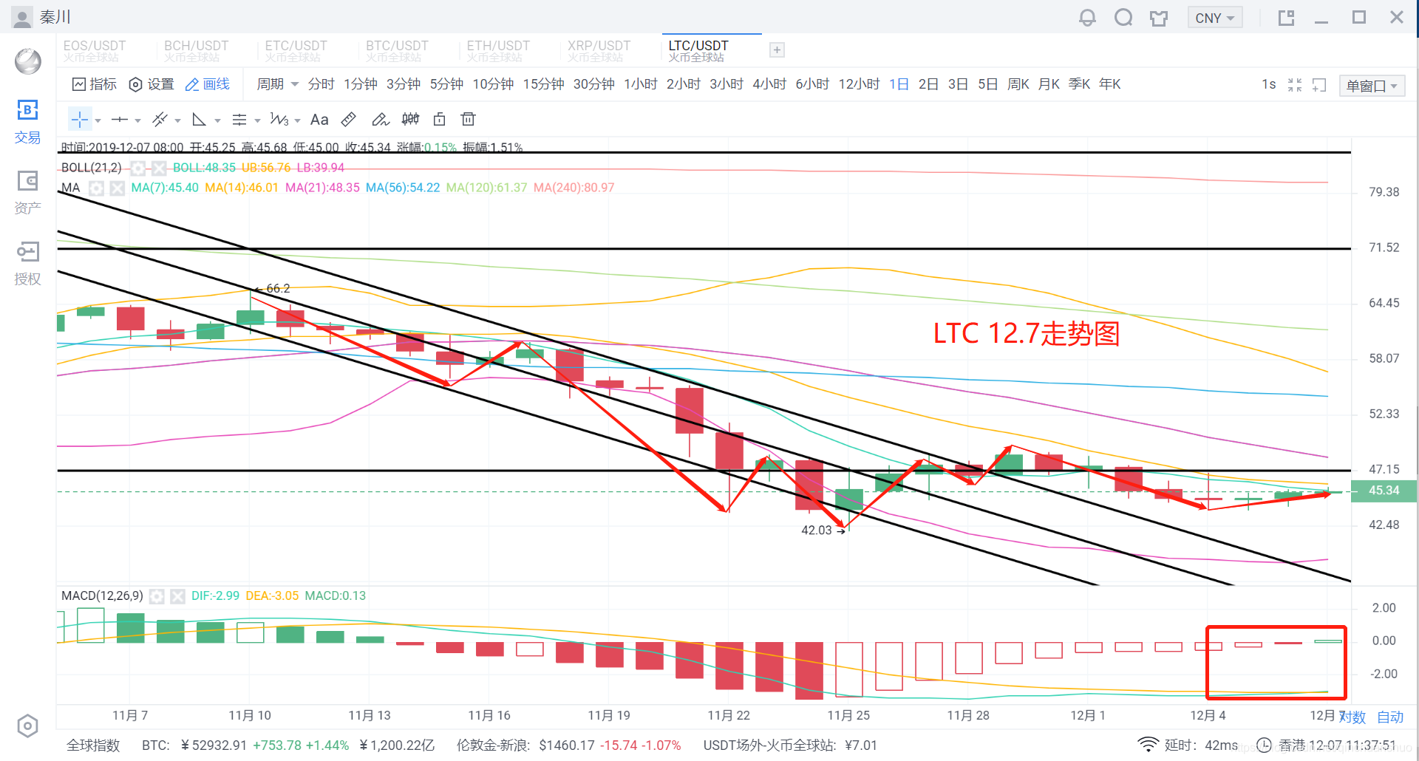Select the ruler measure tool

click(x=349, y=120)
